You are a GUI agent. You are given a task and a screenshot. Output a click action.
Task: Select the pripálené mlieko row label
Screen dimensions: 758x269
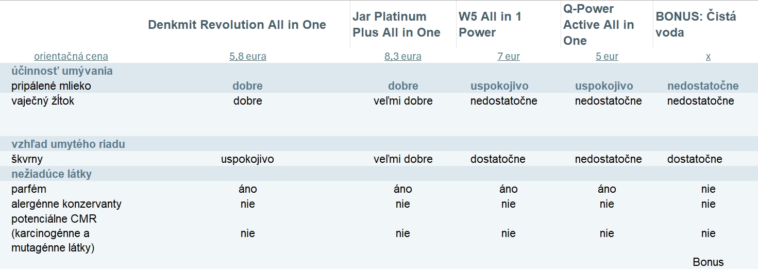point(51,86)
